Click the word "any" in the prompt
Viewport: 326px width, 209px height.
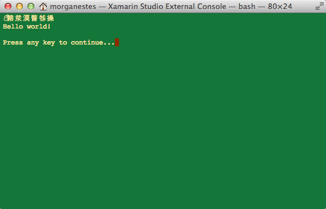33,43
